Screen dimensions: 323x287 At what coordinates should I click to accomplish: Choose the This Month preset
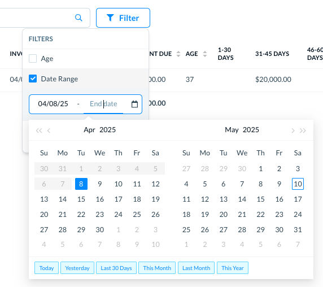pos(157,268)
